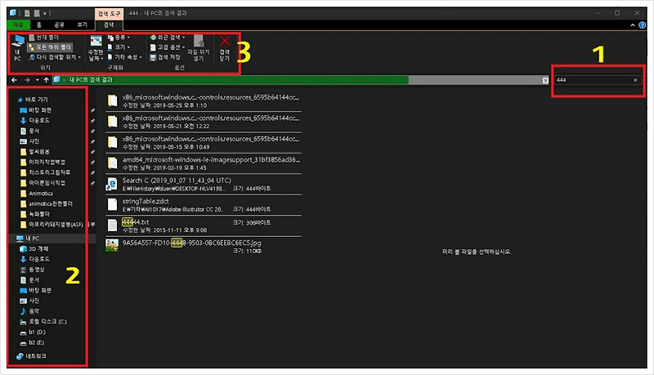
Task: Open the b1 (D:) drive
Action: (x=33, y=332)
